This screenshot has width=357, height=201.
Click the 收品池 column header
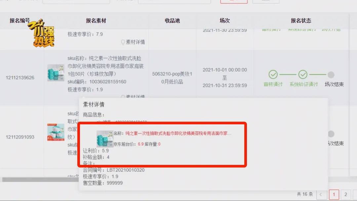pyautogui.click(x=172, y=21)
